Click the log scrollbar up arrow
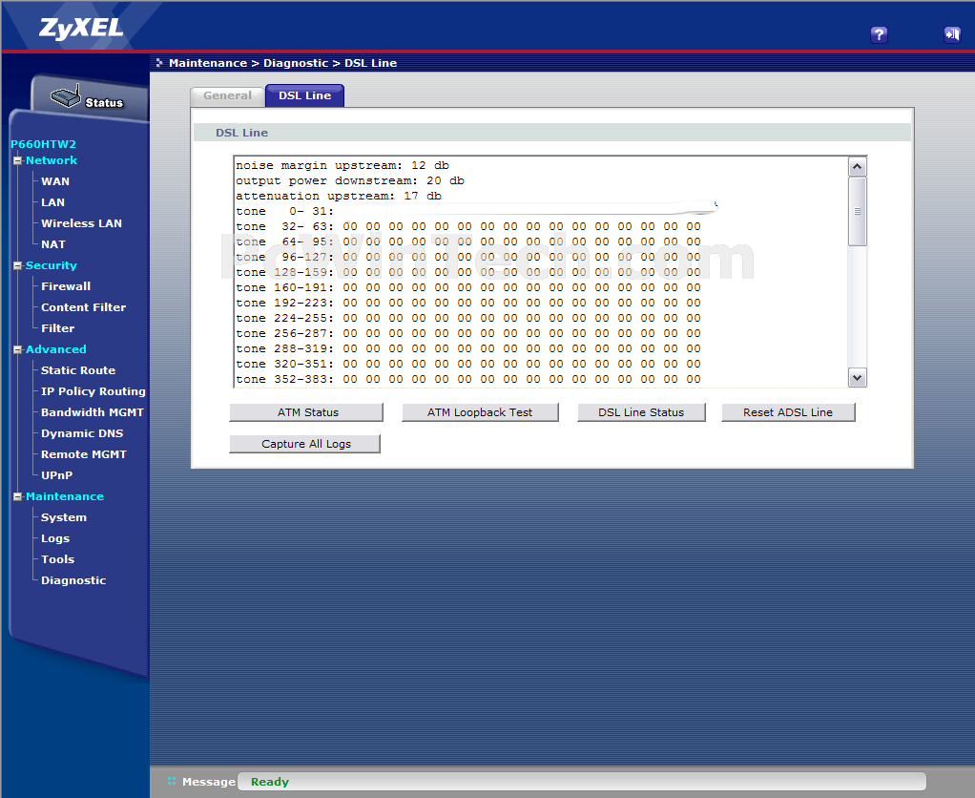The width and height of the screenshot is (975, 798). pyautogui.click(x=857, y=167)
